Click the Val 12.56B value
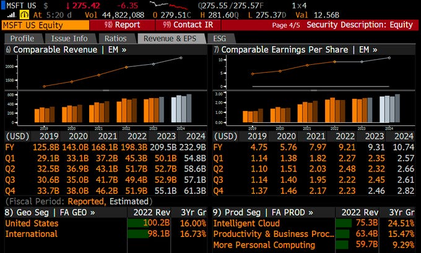The width and height of the screenshot is (421, 253). (318, 15)
